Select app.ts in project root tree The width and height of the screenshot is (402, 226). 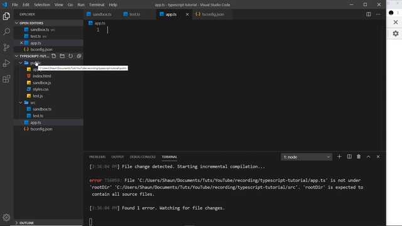pos(48,122)
